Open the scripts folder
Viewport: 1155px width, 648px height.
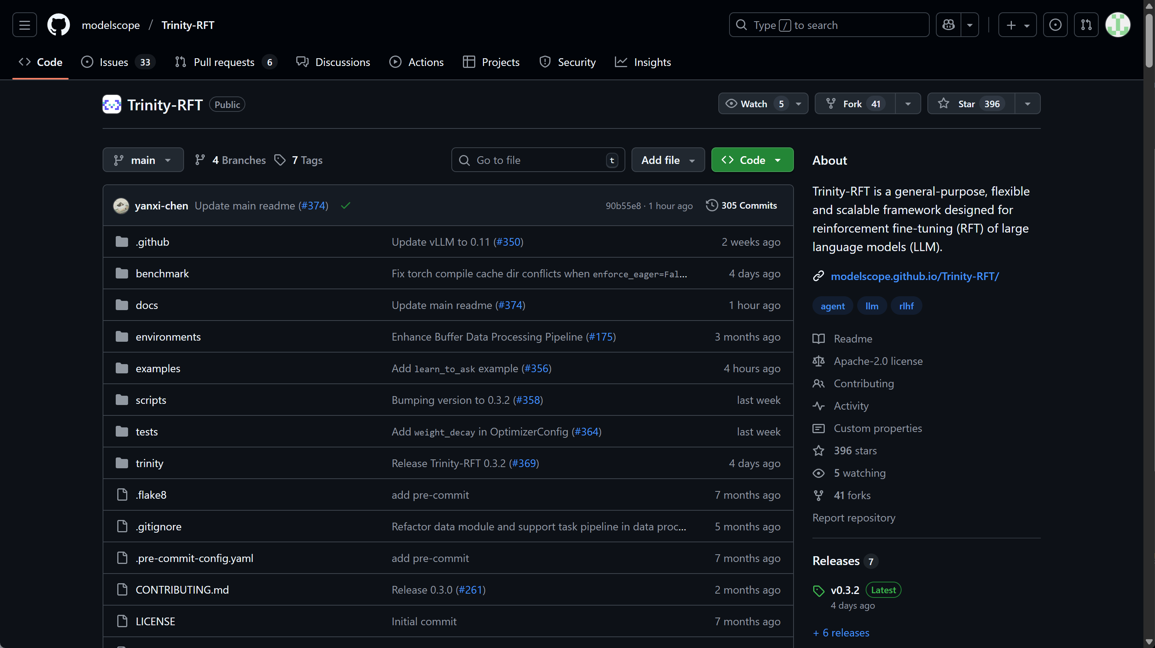point(151,400)
